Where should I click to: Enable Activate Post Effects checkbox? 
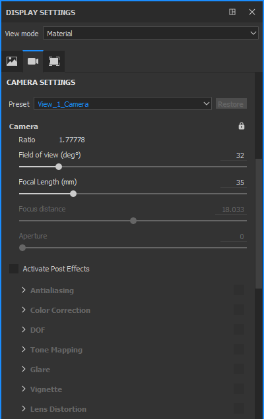(x=14, y=269)
